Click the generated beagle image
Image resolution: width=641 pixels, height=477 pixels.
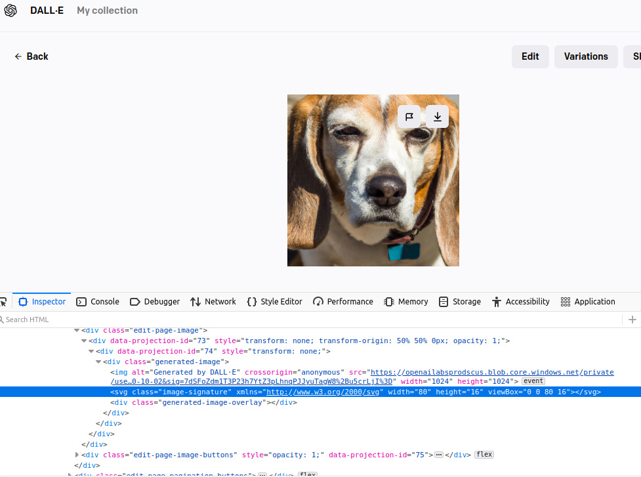click(373, 180)
